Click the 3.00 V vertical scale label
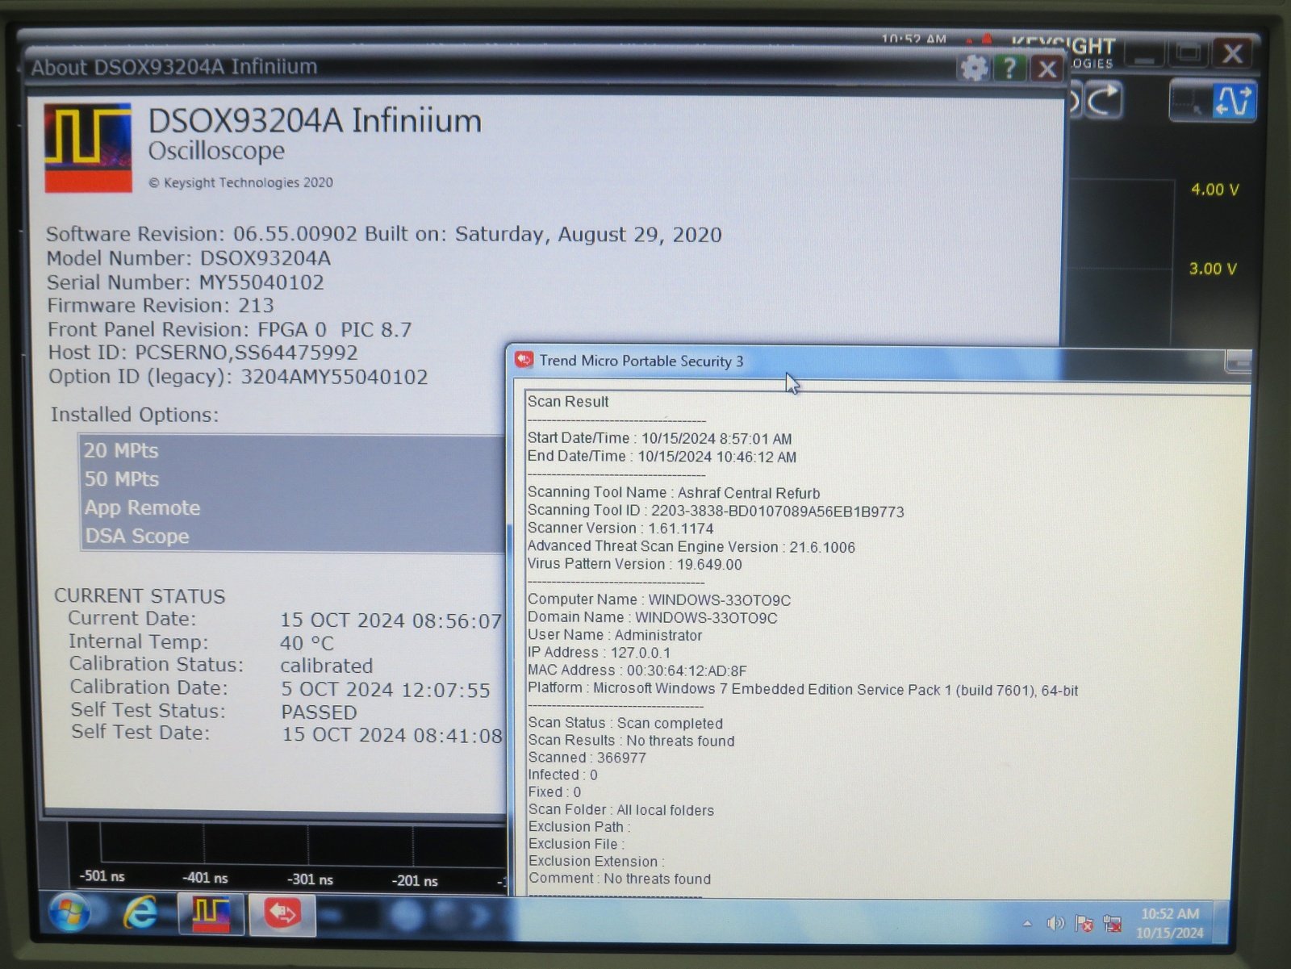 click(1213, 269)
